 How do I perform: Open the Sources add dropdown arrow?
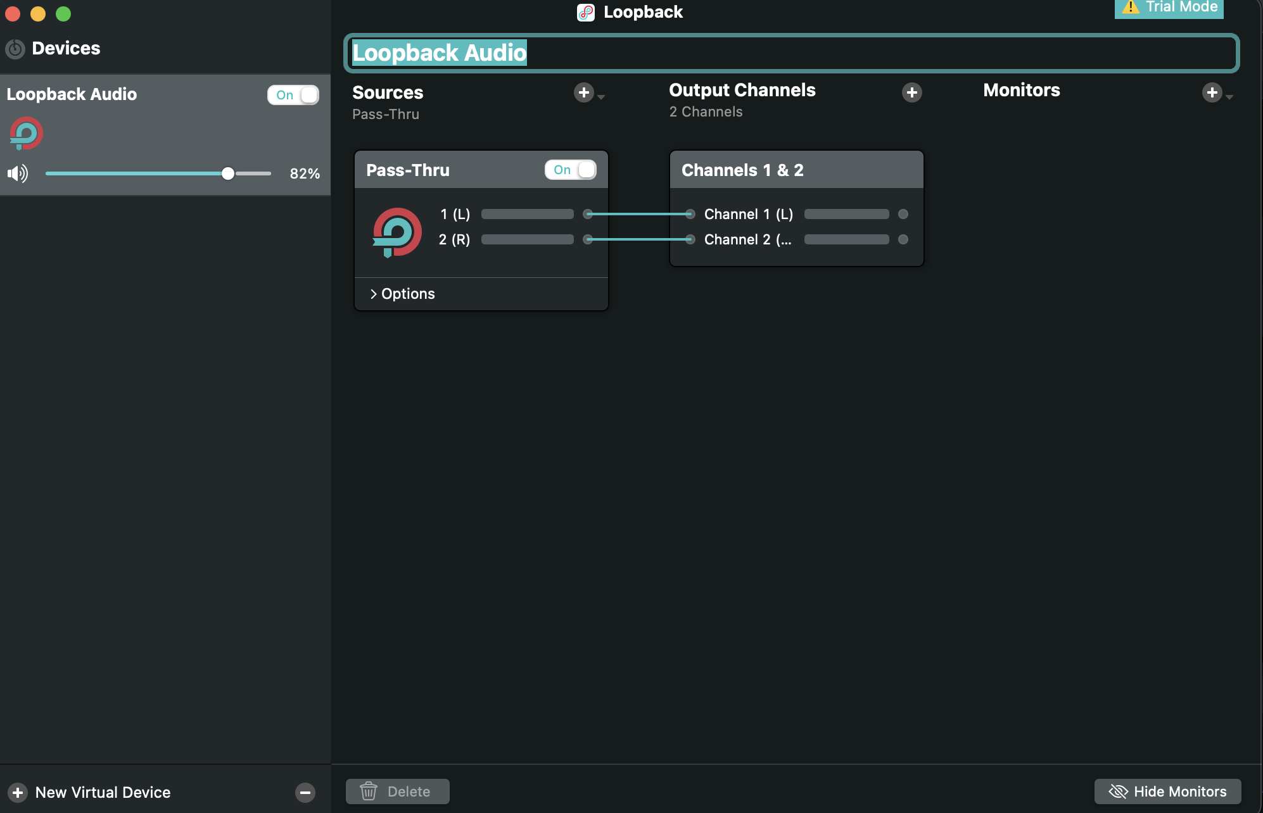tap(601, 97)
